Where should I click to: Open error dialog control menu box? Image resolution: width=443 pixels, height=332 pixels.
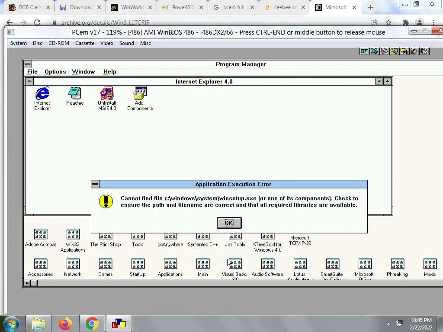[x=95, y=184]
